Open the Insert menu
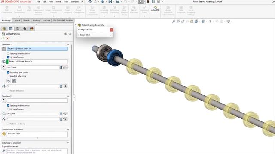 pyautogui.click(x=58, y=2)
